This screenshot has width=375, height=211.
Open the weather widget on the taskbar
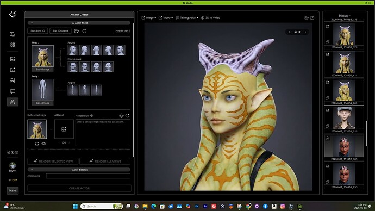14,206
